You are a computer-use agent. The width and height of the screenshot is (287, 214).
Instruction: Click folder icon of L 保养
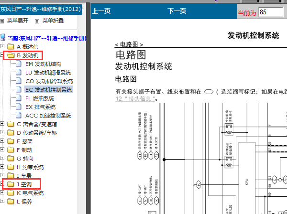click(11, 202)
